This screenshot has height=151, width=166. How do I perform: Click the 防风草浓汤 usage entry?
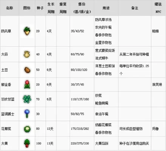(103, 20)
